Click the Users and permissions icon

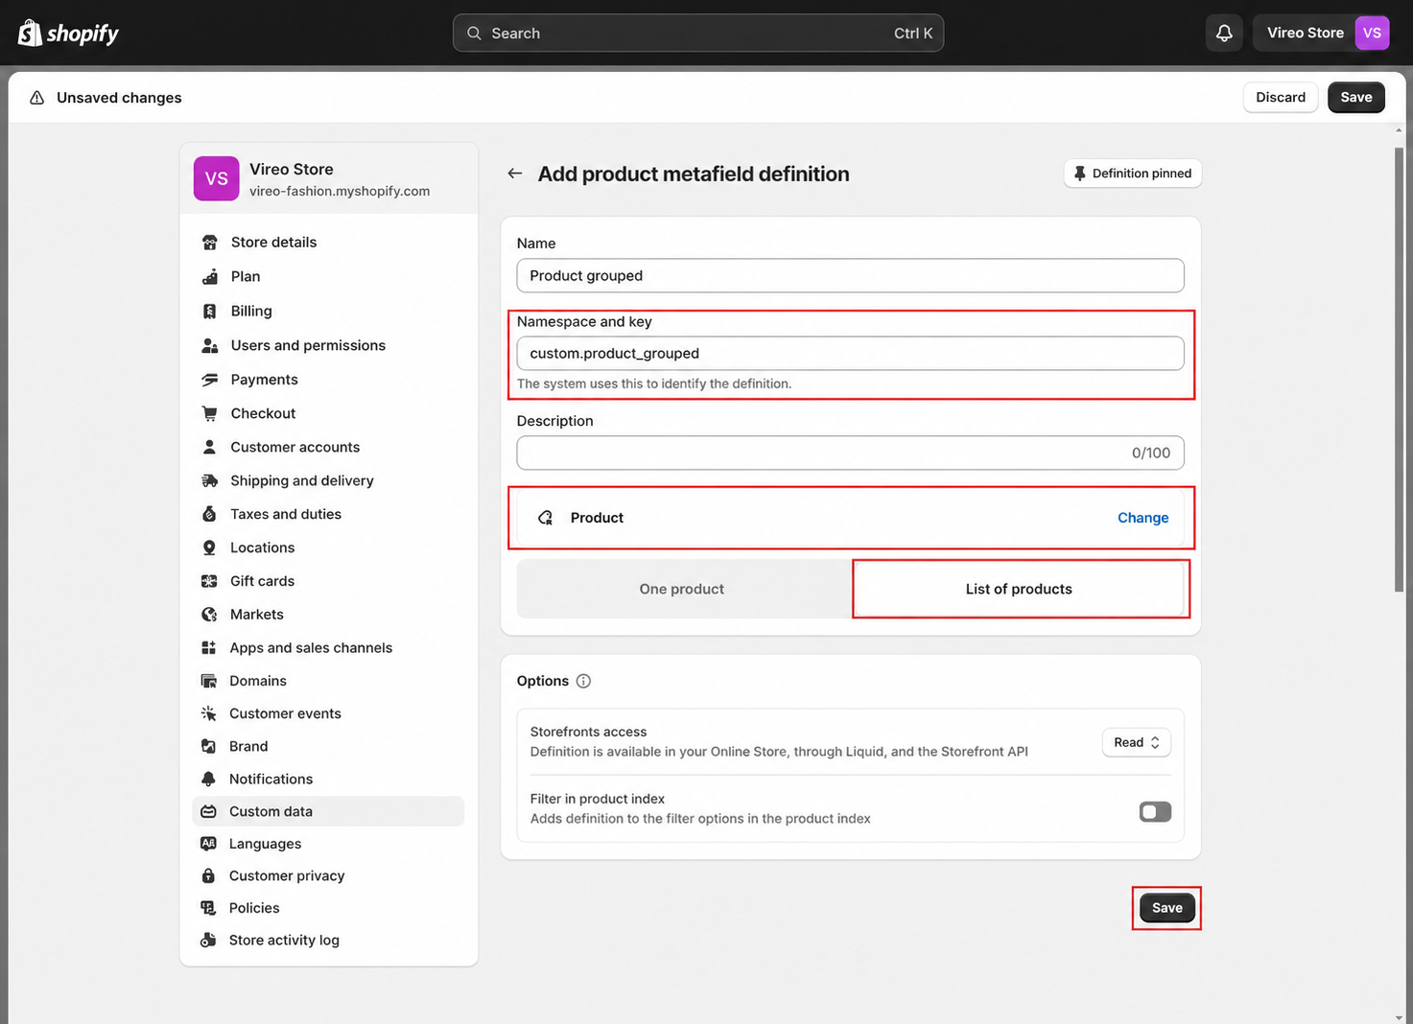[209, 346]
